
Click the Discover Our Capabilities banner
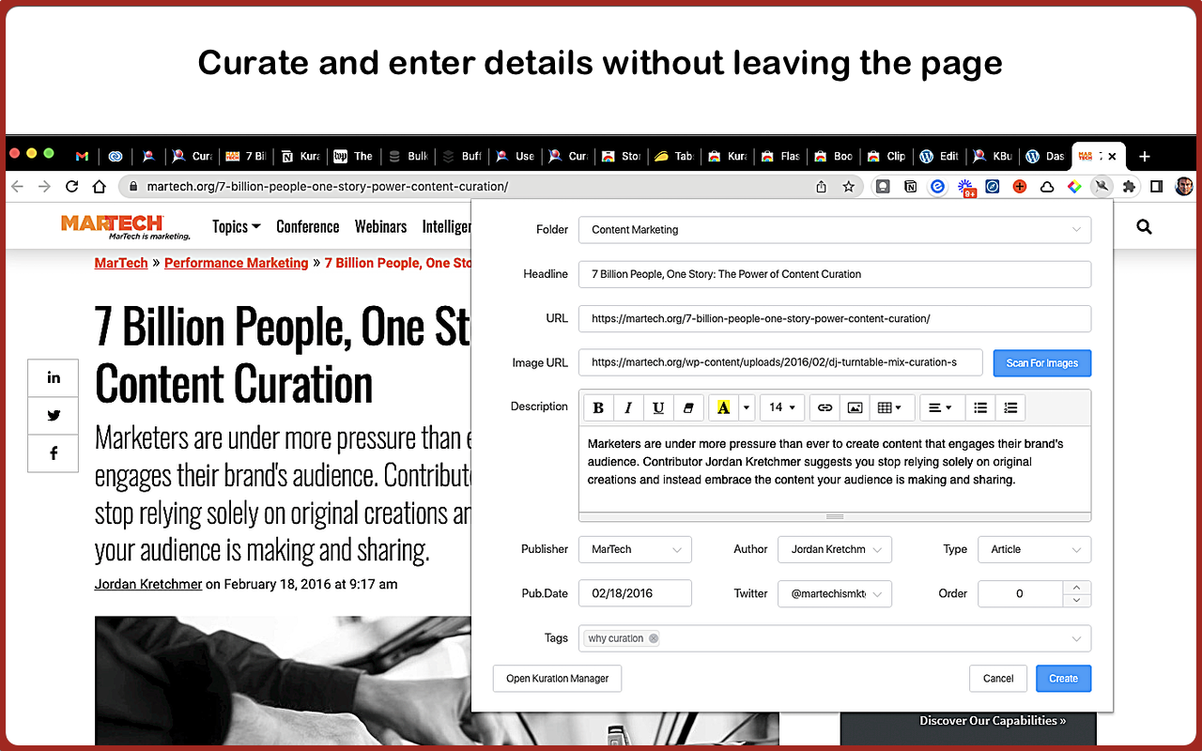click(x=993, y=721)
